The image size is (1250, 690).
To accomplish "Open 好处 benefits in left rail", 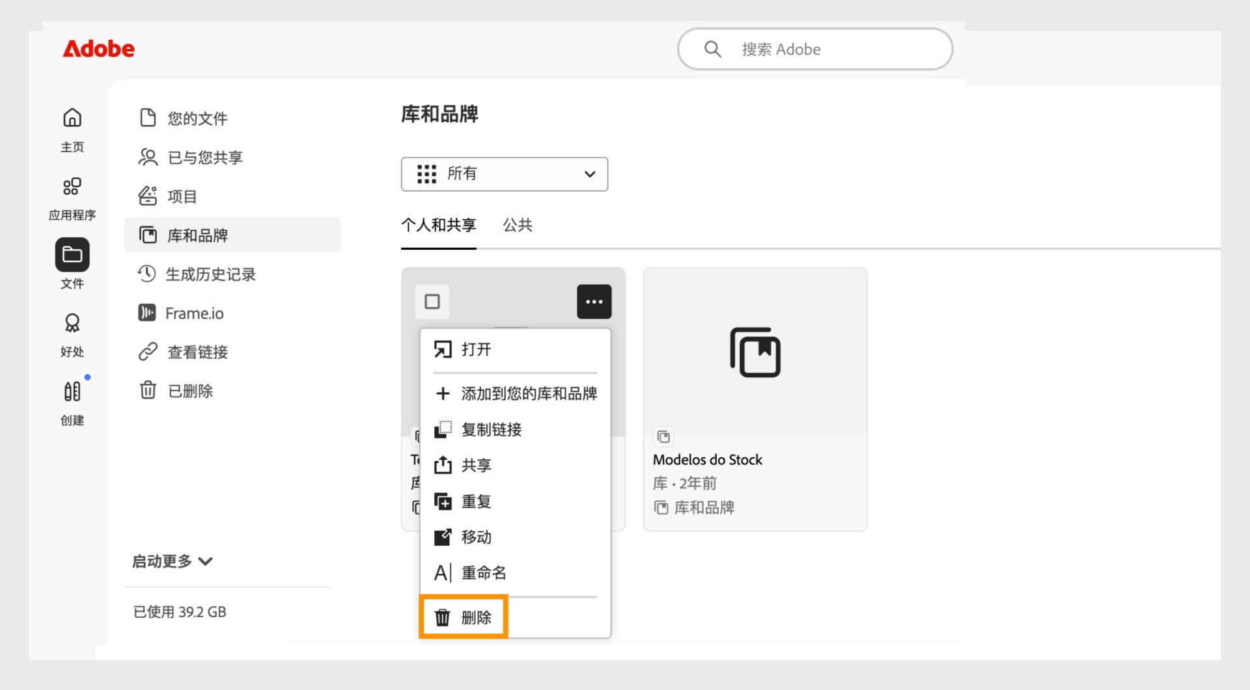I will pyautogui.click(x=72, y=335).
